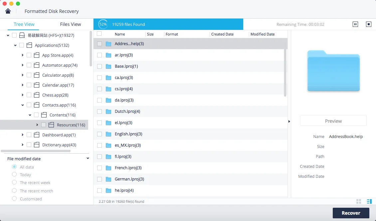Image resolution: width=376 pixels, height=221 pixels.
Task: Sort by Size column header
Action: tap(150, 34)
